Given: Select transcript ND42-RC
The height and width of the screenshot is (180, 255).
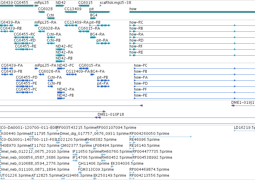Looking at the screenshot, I should click(x=64, y=46).
